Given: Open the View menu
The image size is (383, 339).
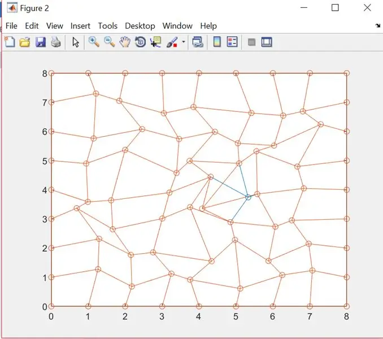Looking at the screenshot, I should (x=55, y=26).
